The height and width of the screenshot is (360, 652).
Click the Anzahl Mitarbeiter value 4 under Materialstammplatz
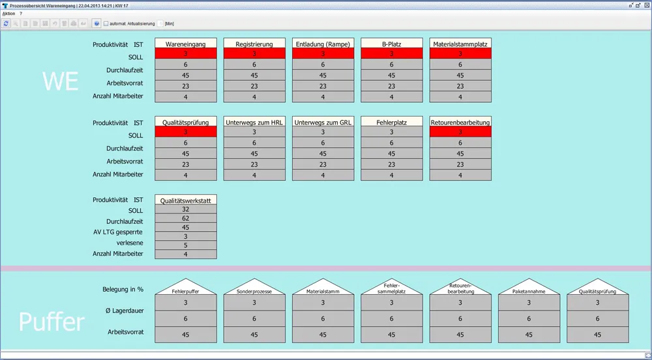point(460,97)
